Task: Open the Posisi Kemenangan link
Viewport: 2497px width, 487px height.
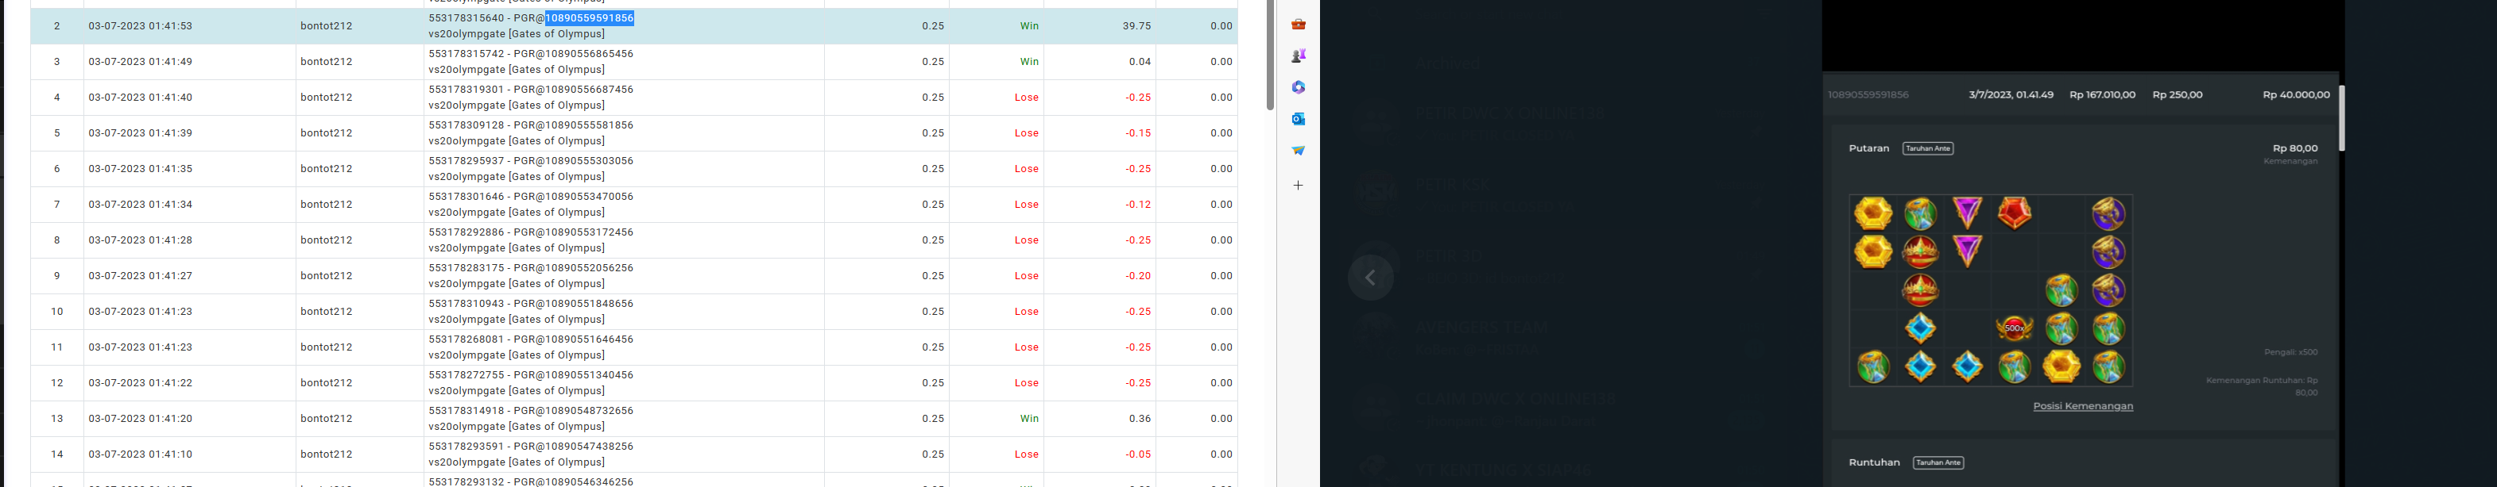Action: (x=2083, y=405)
